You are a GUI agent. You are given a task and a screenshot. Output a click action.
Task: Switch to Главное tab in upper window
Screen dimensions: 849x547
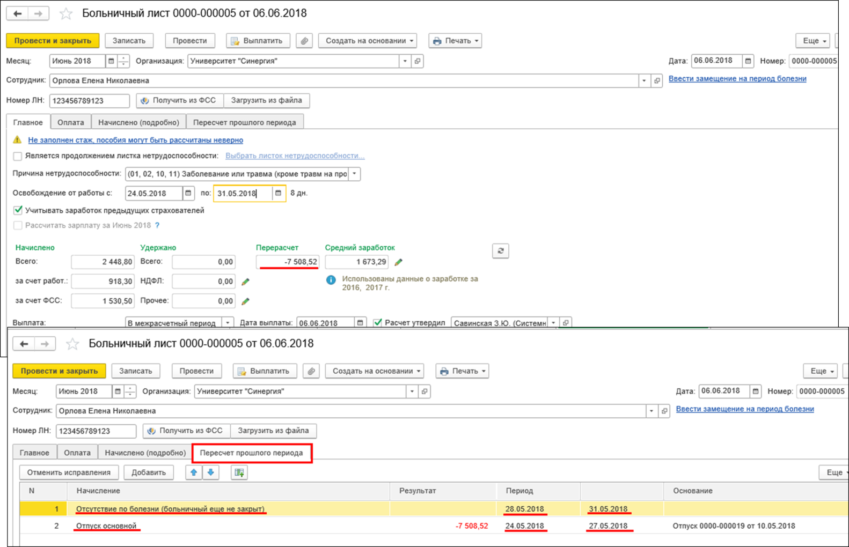(x=28, y=122)
